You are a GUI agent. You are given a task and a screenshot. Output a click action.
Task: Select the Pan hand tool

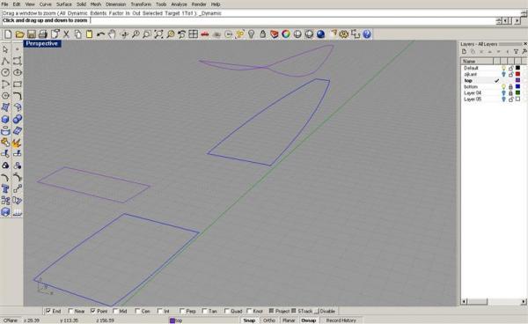[112, 34]
